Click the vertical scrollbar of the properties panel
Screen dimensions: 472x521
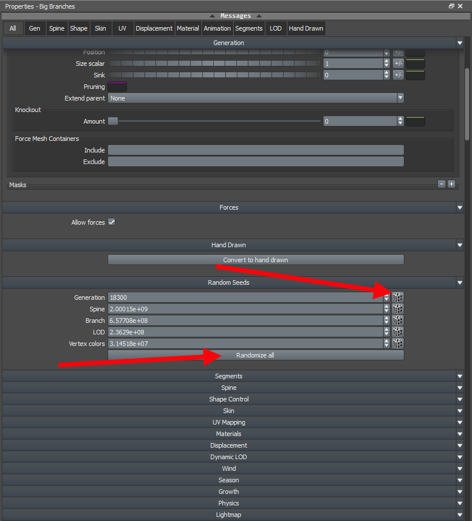pyautogui.click(x=467, y=105)
